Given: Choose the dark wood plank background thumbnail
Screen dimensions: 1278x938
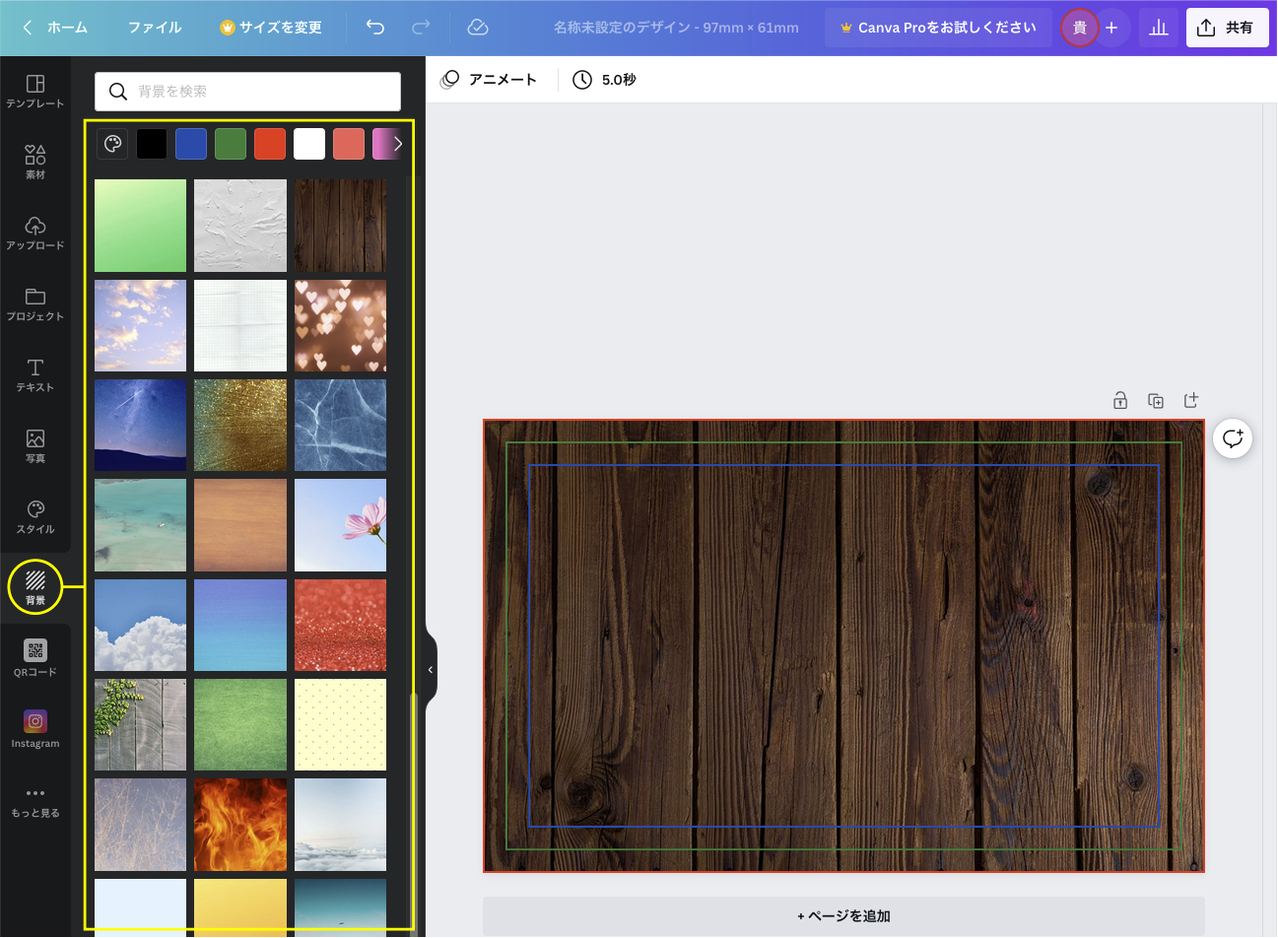Looking at the screenshot, I should tap(340, 226).
